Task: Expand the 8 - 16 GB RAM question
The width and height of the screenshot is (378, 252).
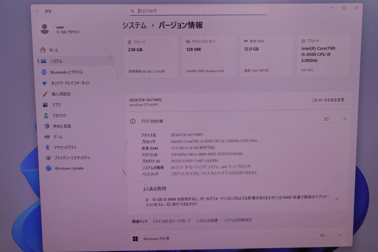Action: click(336, 199)
